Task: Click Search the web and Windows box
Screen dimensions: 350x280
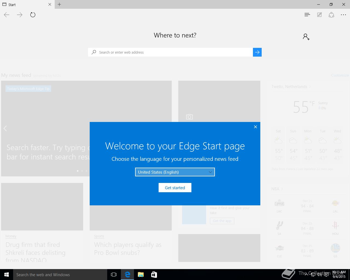Action: point(60,275)
